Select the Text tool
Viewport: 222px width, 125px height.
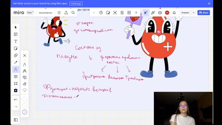[16, 41]
